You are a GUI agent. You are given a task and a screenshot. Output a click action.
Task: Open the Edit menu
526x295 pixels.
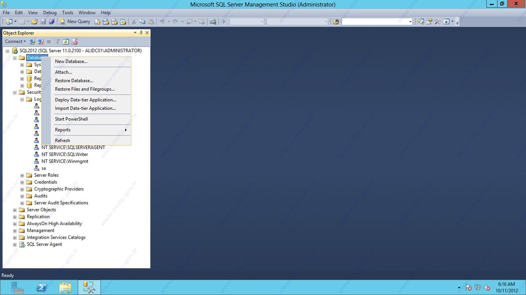point(19,13)
